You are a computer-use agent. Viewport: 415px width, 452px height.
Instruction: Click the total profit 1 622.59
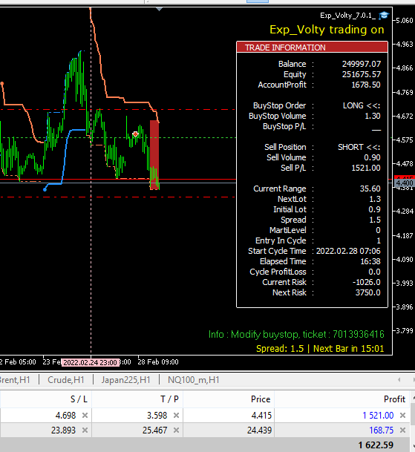click(376, 445)
